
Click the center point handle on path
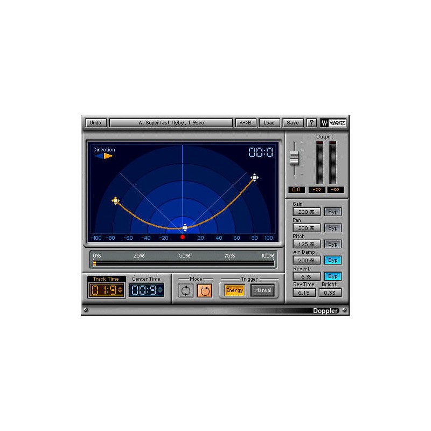point(185,227)
